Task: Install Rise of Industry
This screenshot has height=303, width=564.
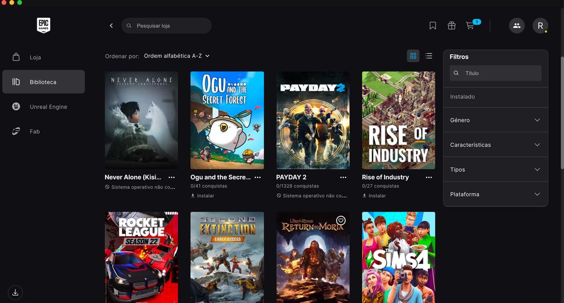Action: pyautogui.click(x=374, y=195)
